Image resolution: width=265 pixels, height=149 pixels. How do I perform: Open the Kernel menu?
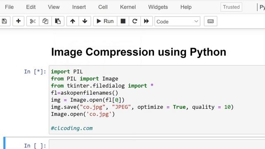(x=128, y=7)
